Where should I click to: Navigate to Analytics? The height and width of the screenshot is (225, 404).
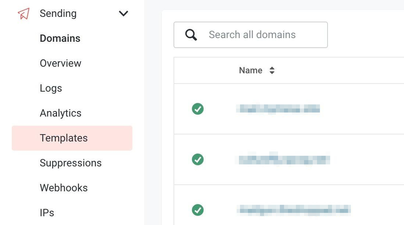[x=61, y=113]
